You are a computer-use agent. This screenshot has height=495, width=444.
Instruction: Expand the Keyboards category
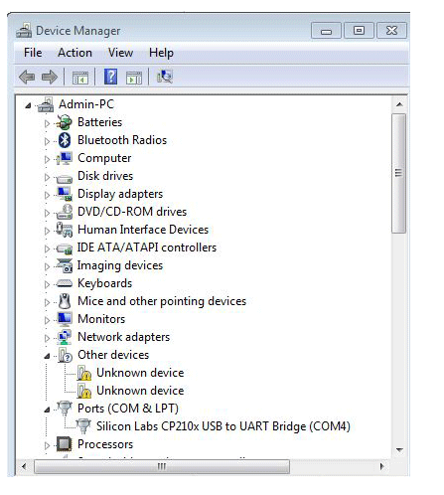click(x=47, y=284)
